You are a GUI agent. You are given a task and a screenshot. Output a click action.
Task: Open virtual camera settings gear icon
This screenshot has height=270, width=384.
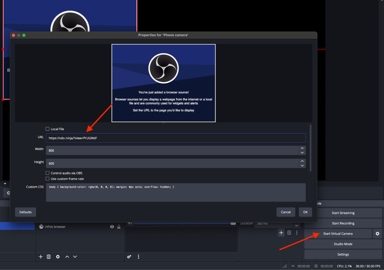(377, 234)
